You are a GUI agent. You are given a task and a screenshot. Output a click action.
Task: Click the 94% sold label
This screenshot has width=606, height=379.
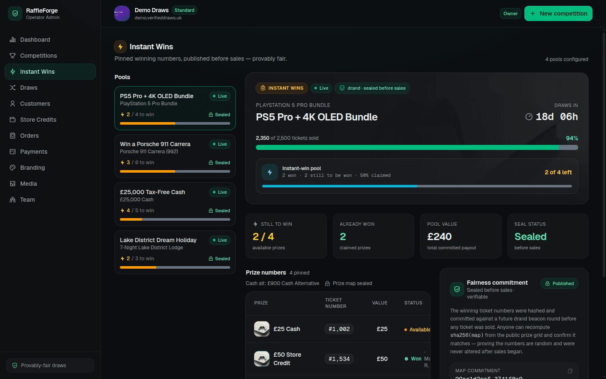pos(572,138)
